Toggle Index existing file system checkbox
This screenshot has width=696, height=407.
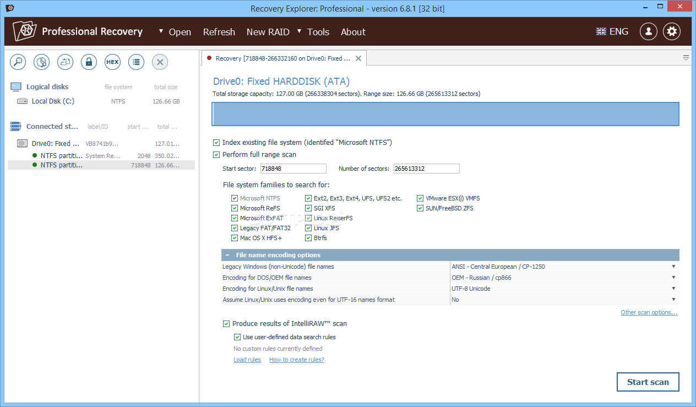tap(216, 143)
